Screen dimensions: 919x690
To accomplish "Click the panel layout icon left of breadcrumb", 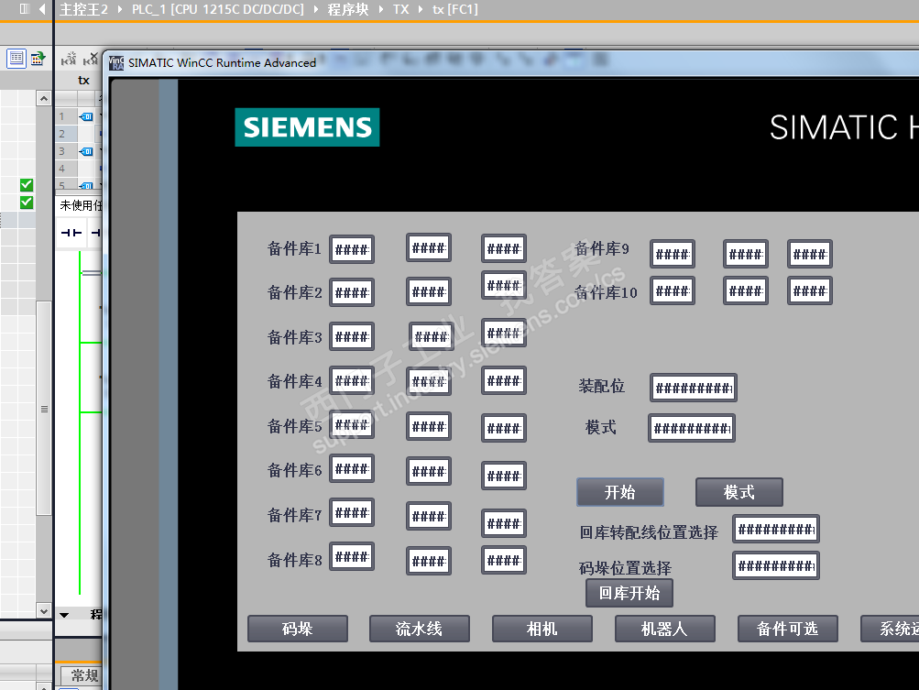I will tap(24, 9).
